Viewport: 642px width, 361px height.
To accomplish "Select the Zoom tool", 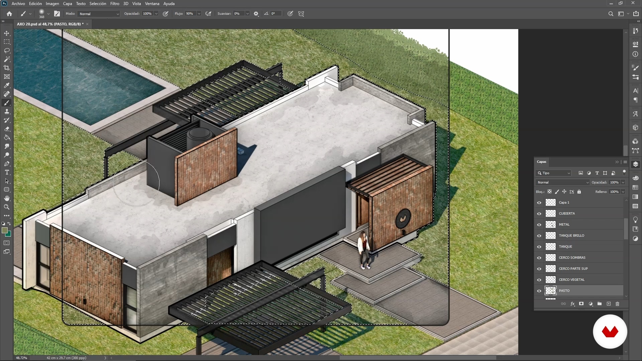I will (x=7, y=207).
